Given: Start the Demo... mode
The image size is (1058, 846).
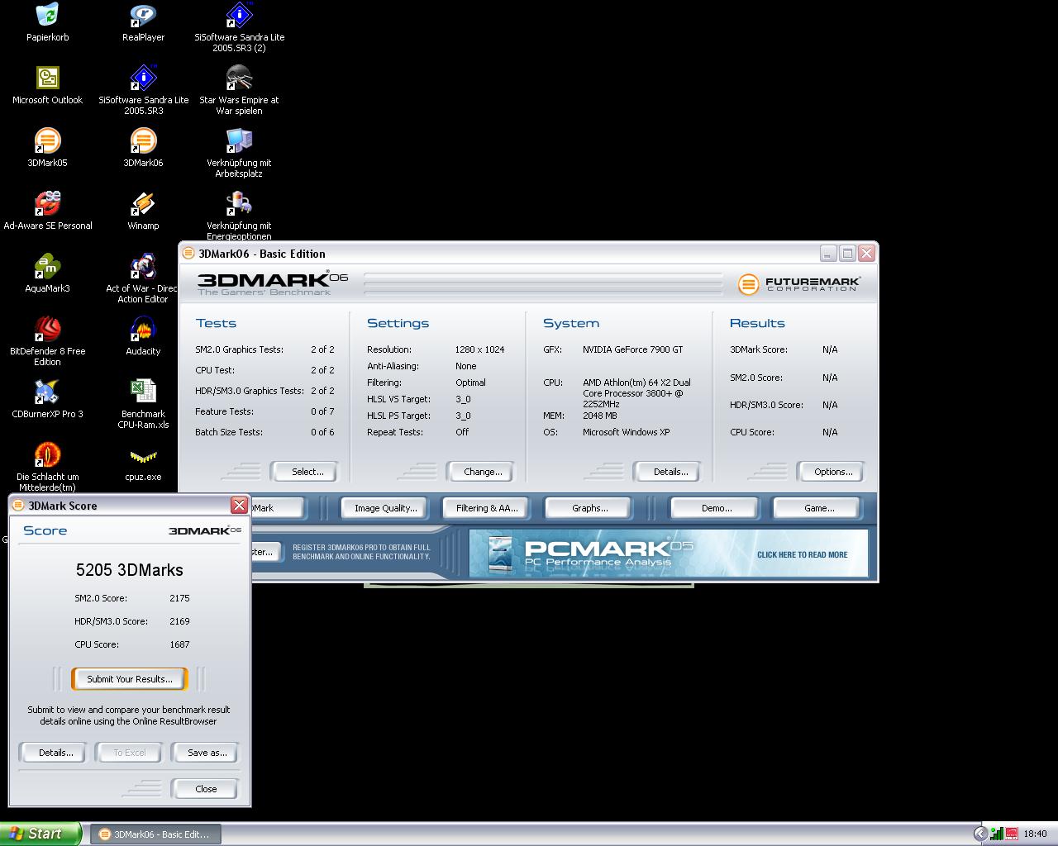Looking at the screenshot, I should pyautogui.click(x=716, y=508).
